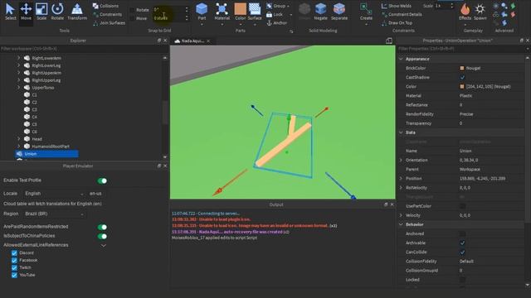The height and width of the screenshot is (298, 531).
Task: Enable the Anchored property checkbox
Action: coord(462,233)
